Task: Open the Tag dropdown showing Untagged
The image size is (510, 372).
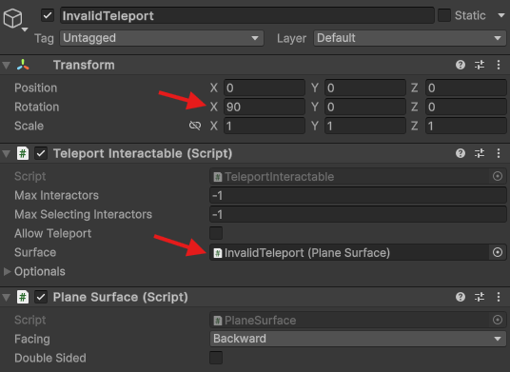Action: 162,38
